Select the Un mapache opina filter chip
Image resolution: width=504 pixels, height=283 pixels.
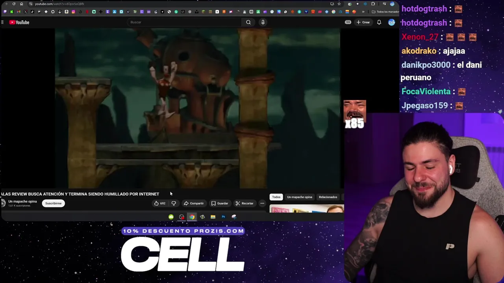click(x=300, y=197)
